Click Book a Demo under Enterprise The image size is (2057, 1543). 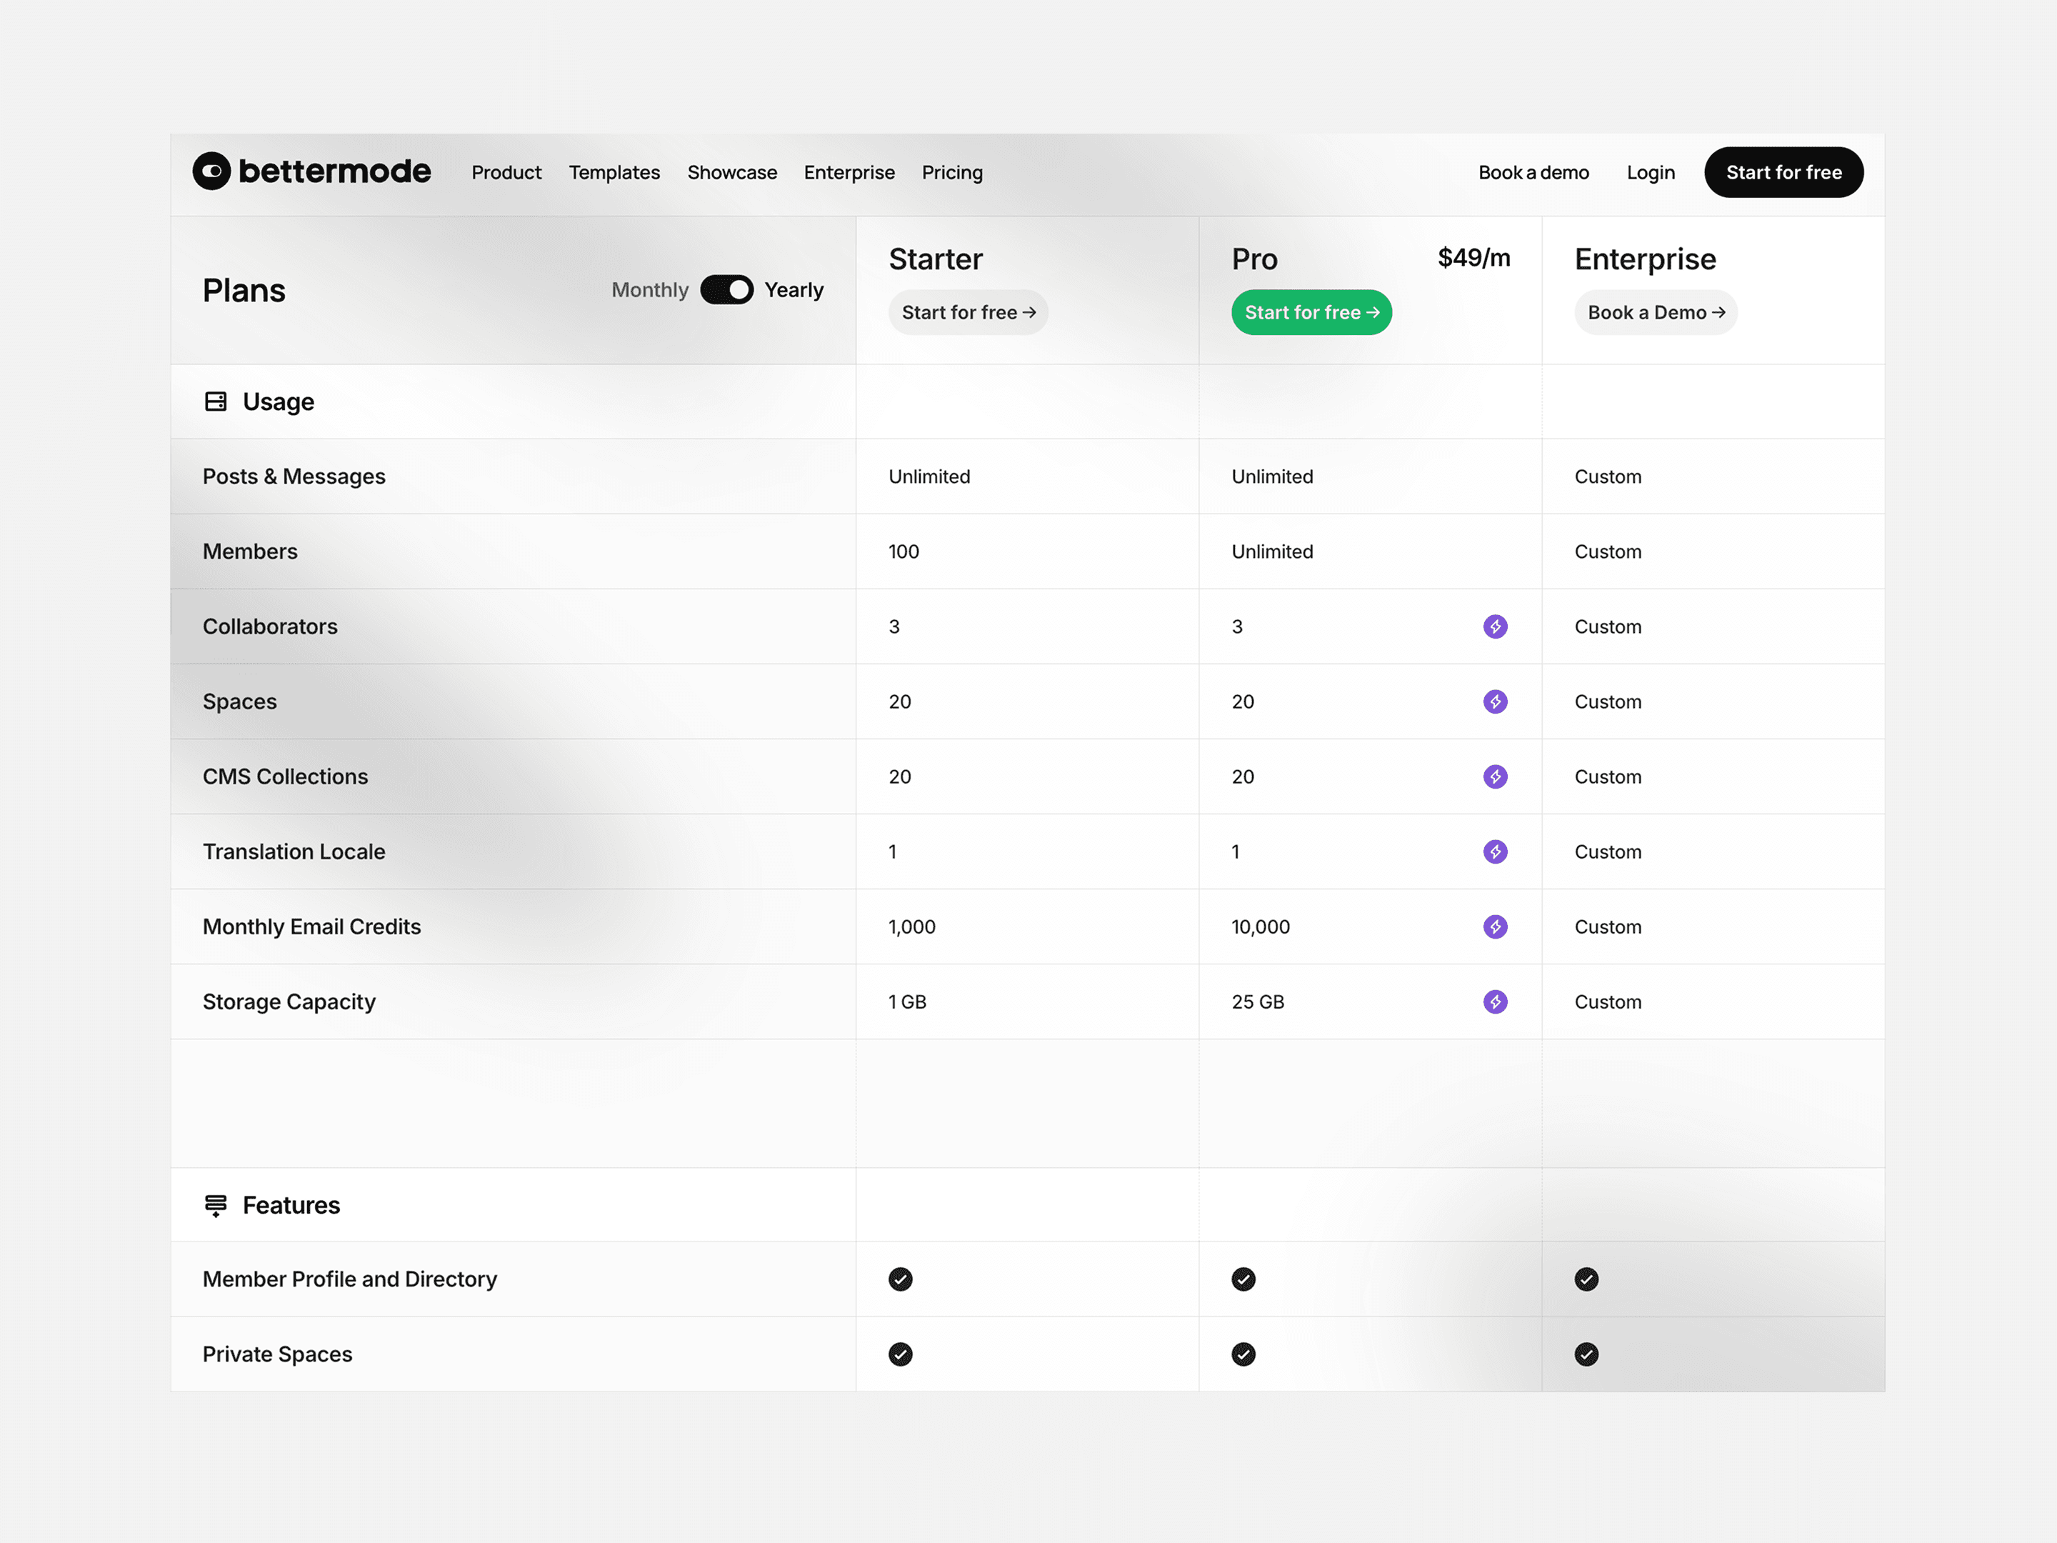(1656, 312)
